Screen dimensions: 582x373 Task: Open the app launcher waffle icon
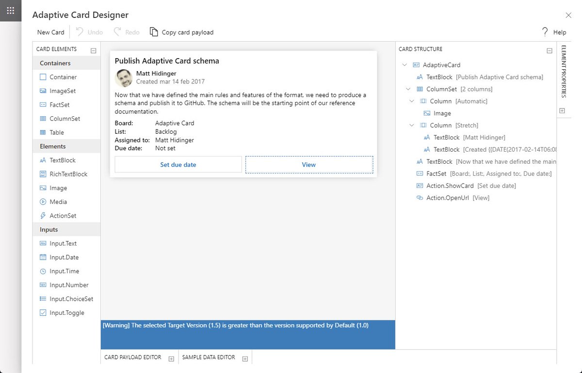coord(11,11)
